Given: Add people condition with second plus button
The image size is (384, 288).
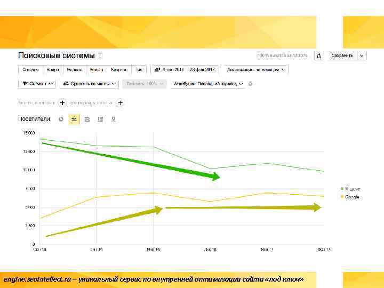Looking at the screenshot, I should 120,103.
